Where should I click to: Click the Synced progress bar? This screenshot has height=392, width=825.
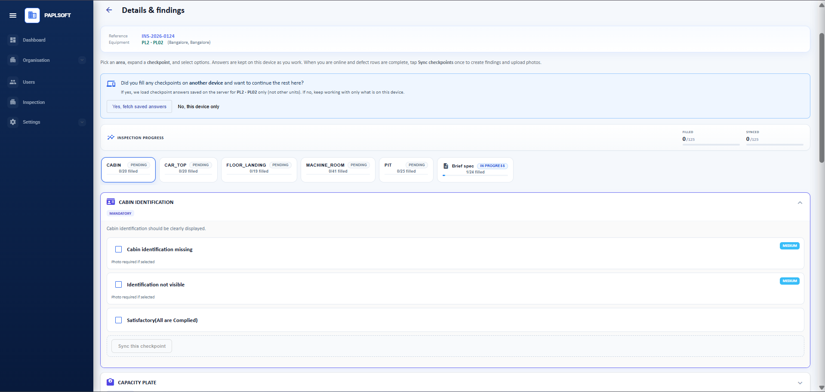(775, 145)
